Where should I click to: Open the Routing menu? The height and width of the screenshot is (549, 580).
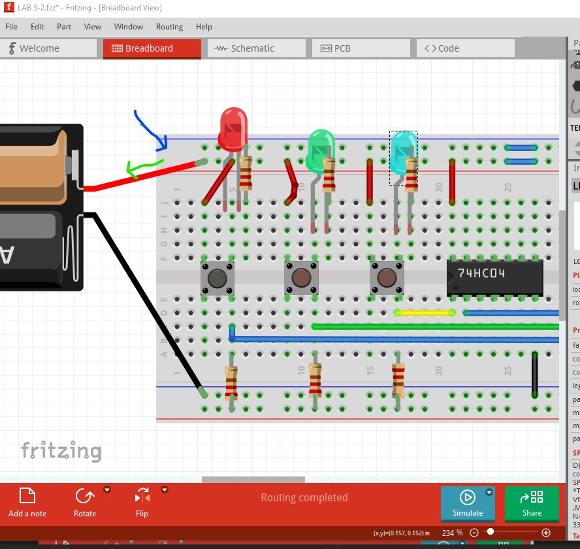pos(169,27)
